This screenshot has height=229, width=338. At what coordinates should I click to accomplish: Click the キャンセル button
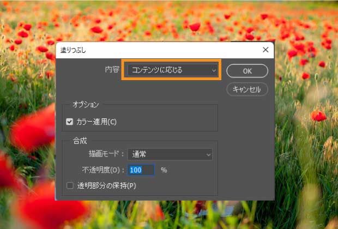pyautogui.click(x=248, y=89)
